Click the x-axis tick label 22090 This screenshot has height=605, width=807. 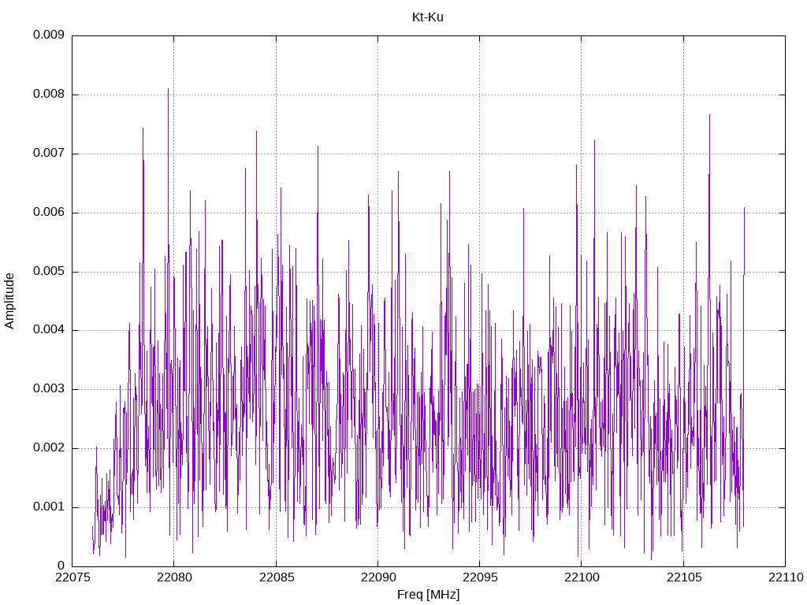[x=377, y=577]
